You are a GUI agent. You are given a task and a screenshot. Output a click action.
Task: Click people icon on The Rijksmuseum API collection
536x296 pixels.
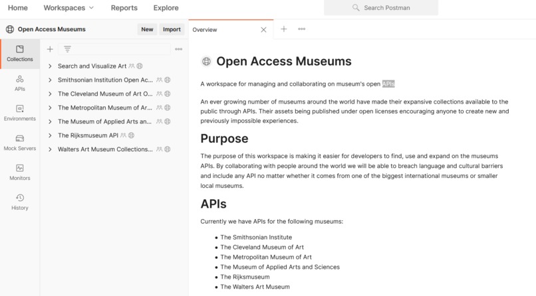[x=124, y=135]
